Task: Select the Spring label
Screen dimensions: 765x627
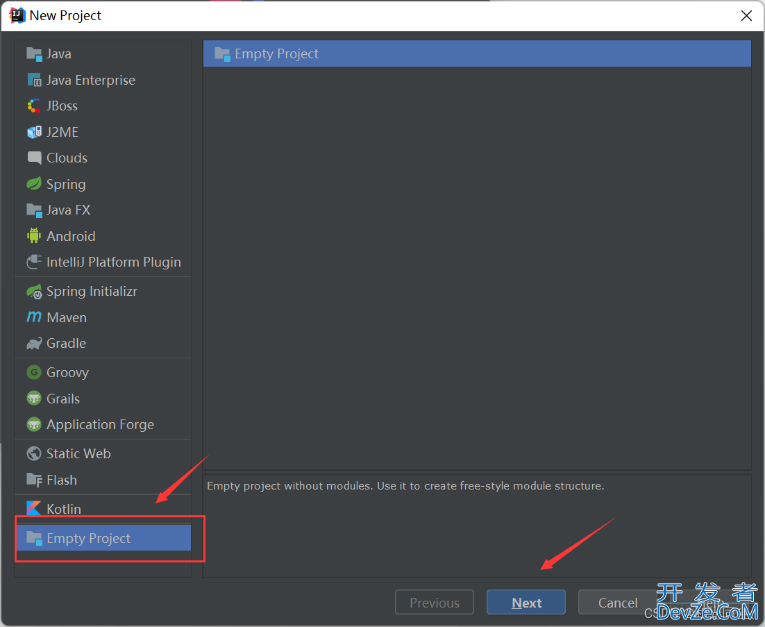Action: point(66,185)
